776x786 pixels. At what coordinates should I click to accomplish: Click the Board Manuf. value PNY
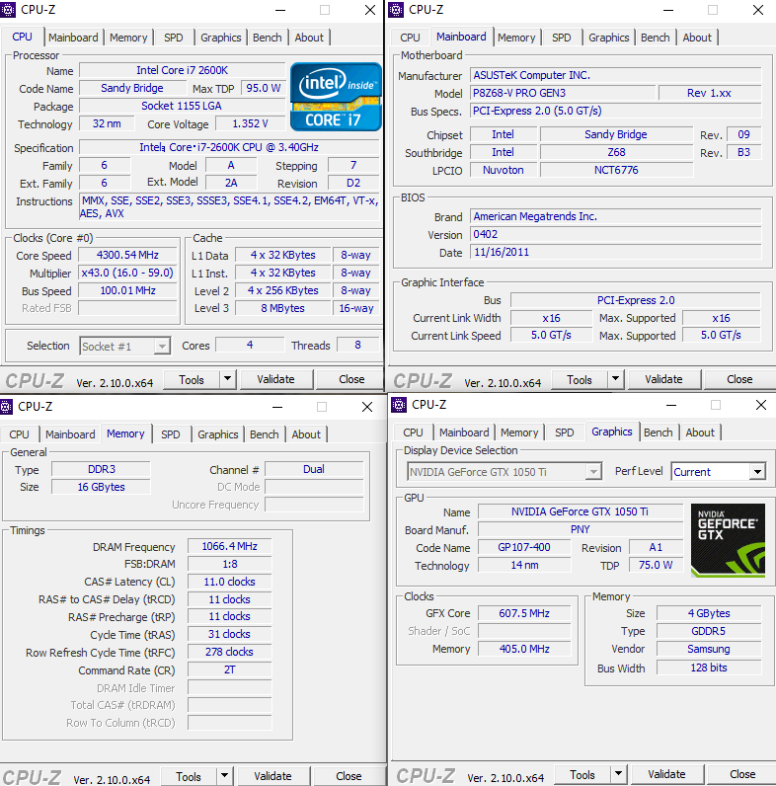(x=581, y=529)
